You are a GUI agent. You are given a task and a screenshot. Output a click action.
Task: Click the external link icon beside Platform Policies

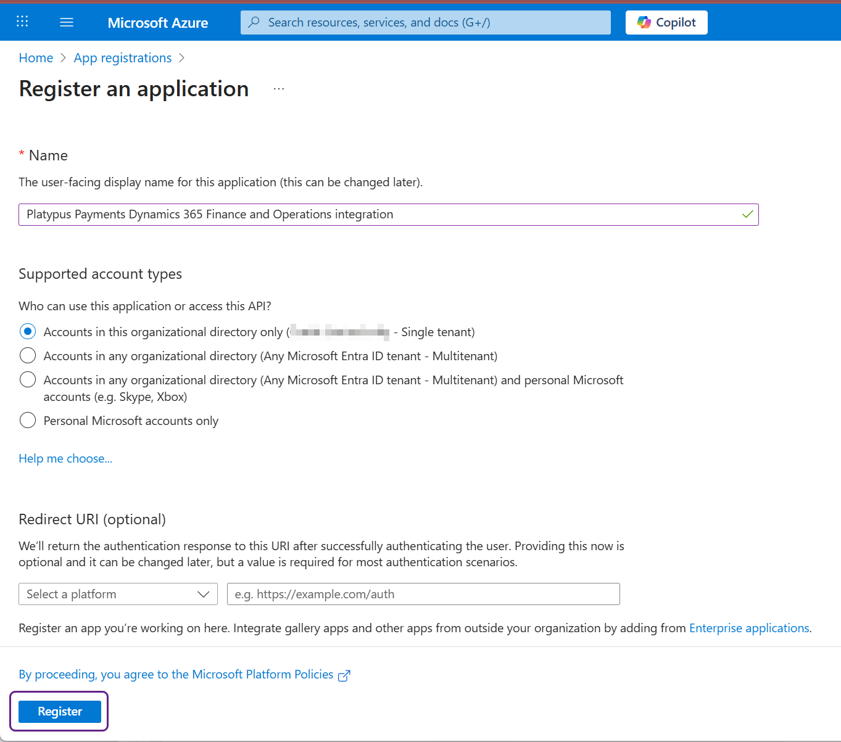(x=344, y=675)
